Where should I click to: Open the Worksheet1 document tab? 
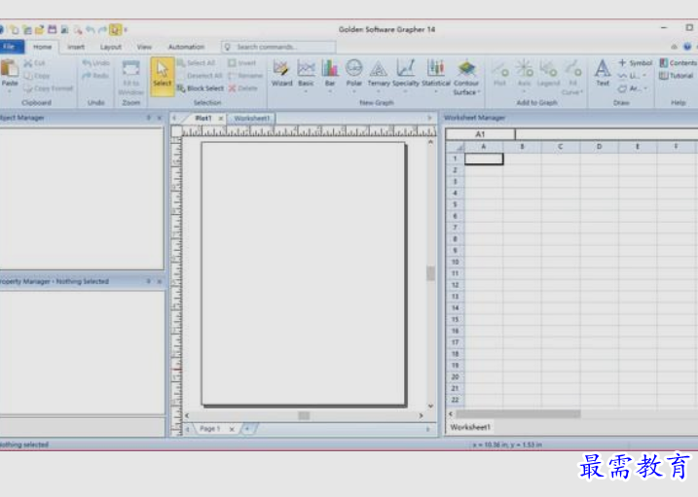[x=251, y=119]
